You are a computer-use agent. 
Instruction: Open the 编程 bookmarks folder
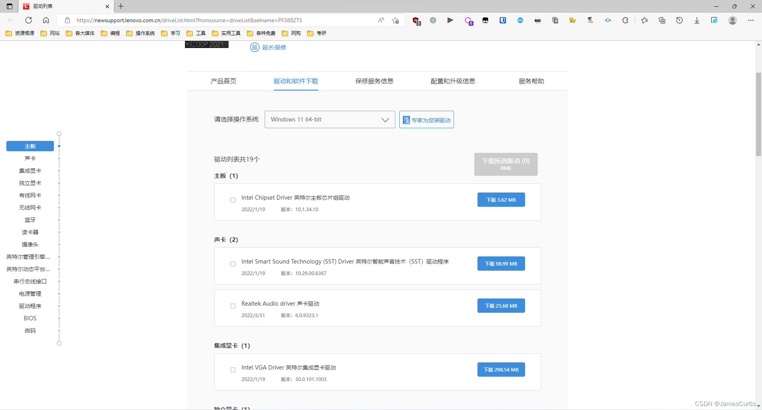pos(110,33)
